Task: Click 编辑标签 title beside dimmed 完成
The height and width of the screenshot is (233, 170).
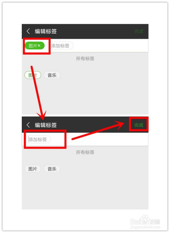Action: point(46,31)
